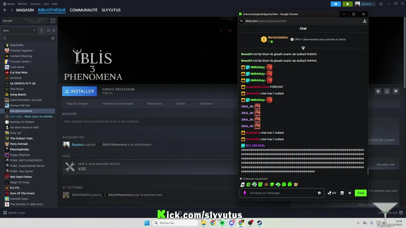Open the COMMUNAUTÉ tab
The height and width of the screenshot is (228, 406).
[x=83, y=10]
